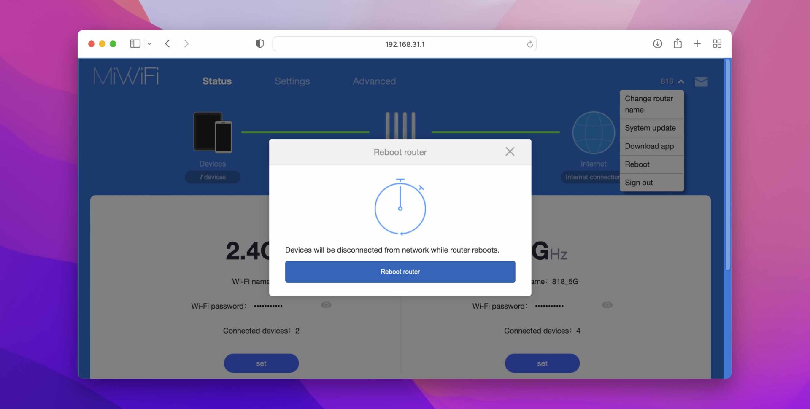Toggle the Safari sidebar
This screenshot has width=810, height=409.
coord(135,43)
